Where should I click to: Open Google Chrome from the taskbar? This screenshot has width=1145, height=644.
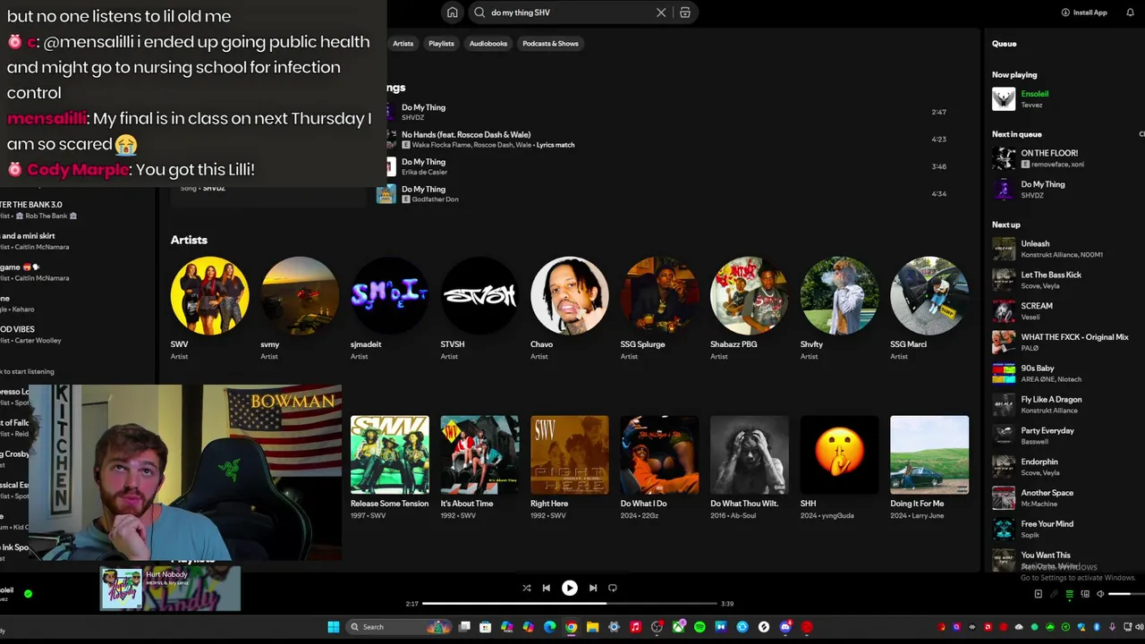pyautogui.click(x=571, y=627)
